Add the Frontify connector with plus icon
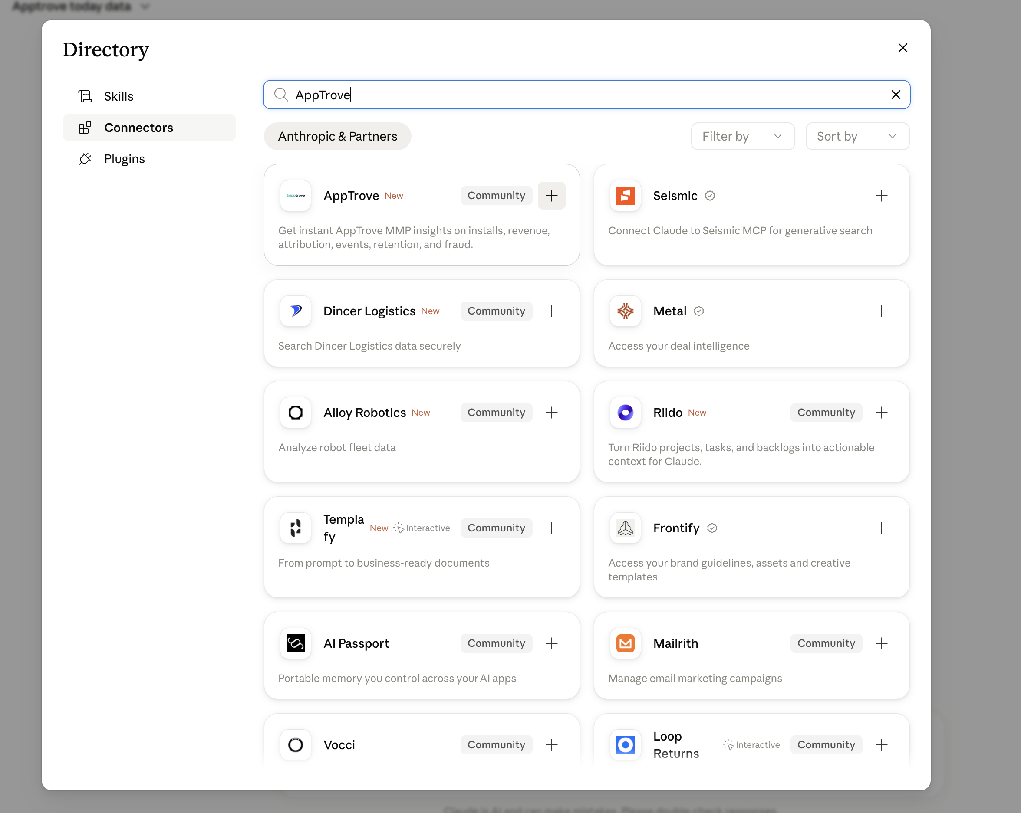 point(881,528)
